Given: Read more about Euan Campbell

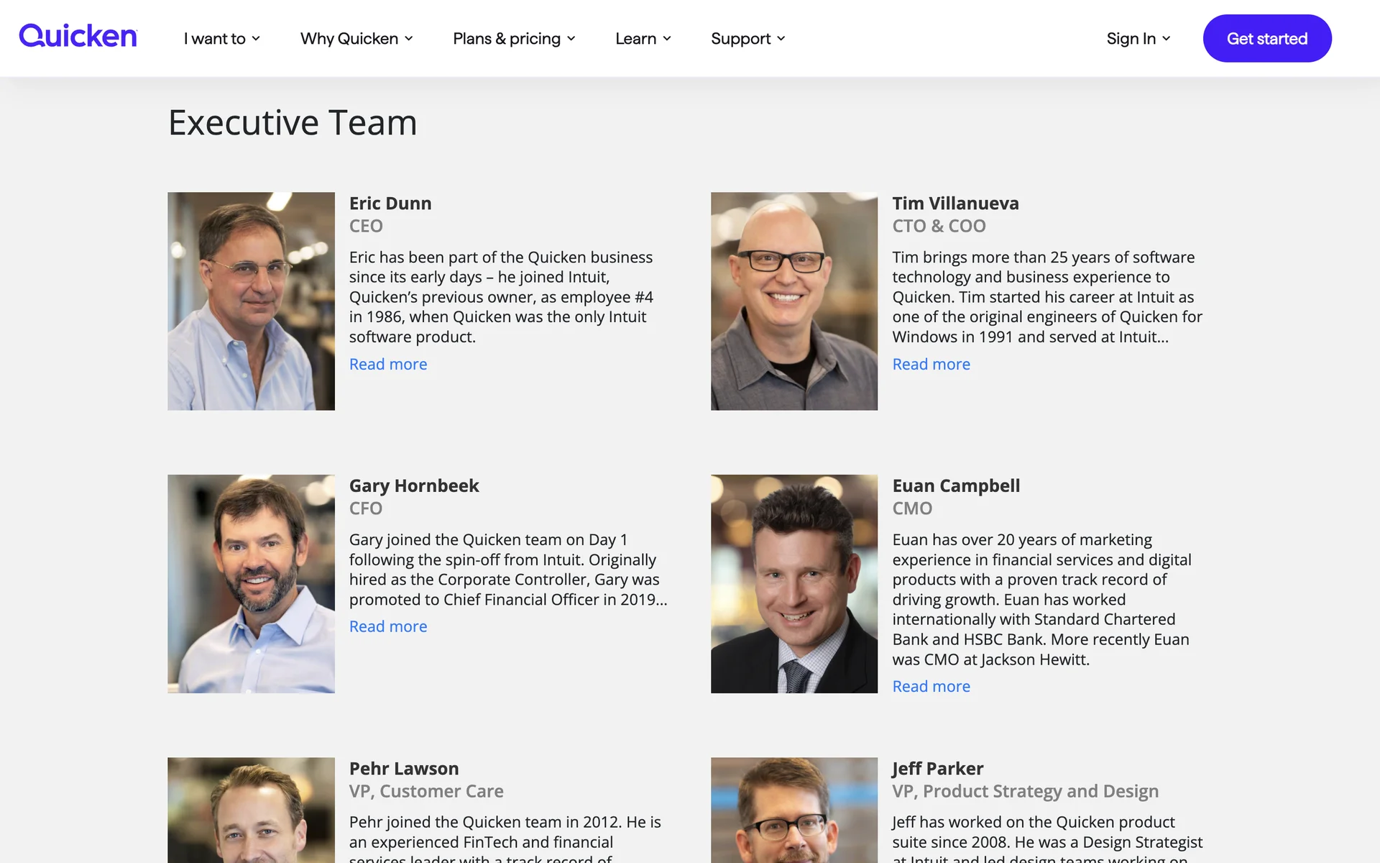Looking at the screenshot, I should pyautogui.click(x=931, y=687).
